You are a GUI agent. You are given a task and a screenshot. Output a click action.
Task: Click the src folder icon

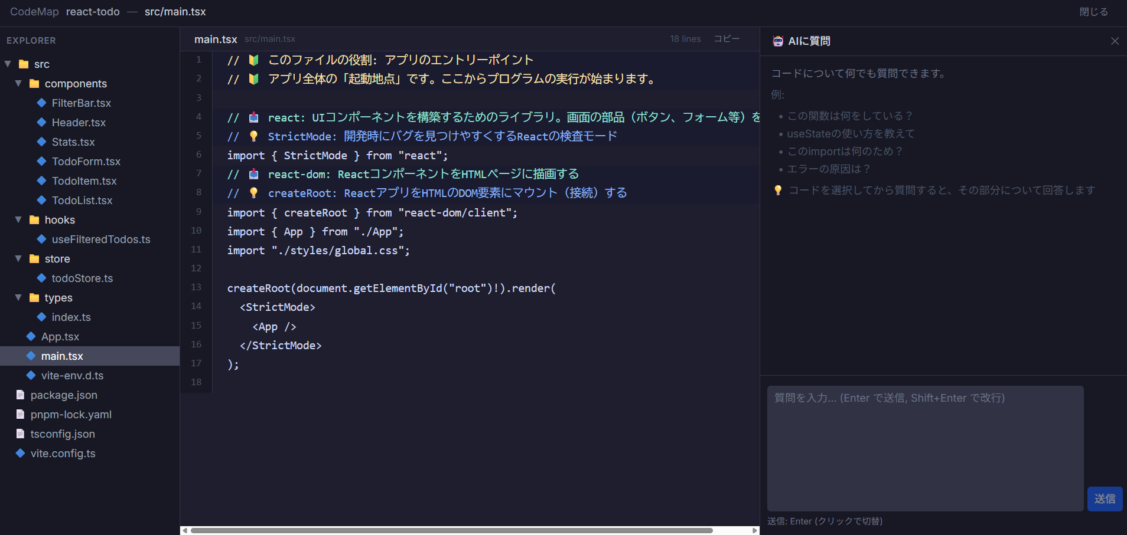point(24,64)
